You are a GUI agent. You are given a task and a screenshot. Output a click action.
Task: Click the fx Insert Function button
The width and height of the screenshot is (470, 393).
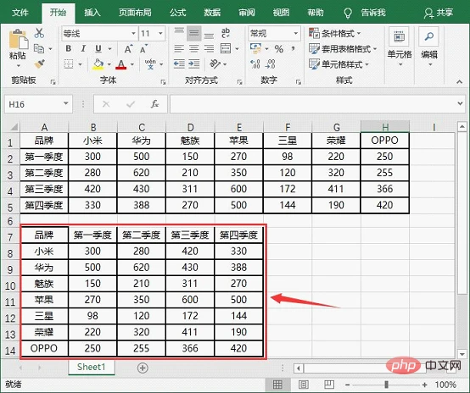pyautogui.click(x=154, y=104)
